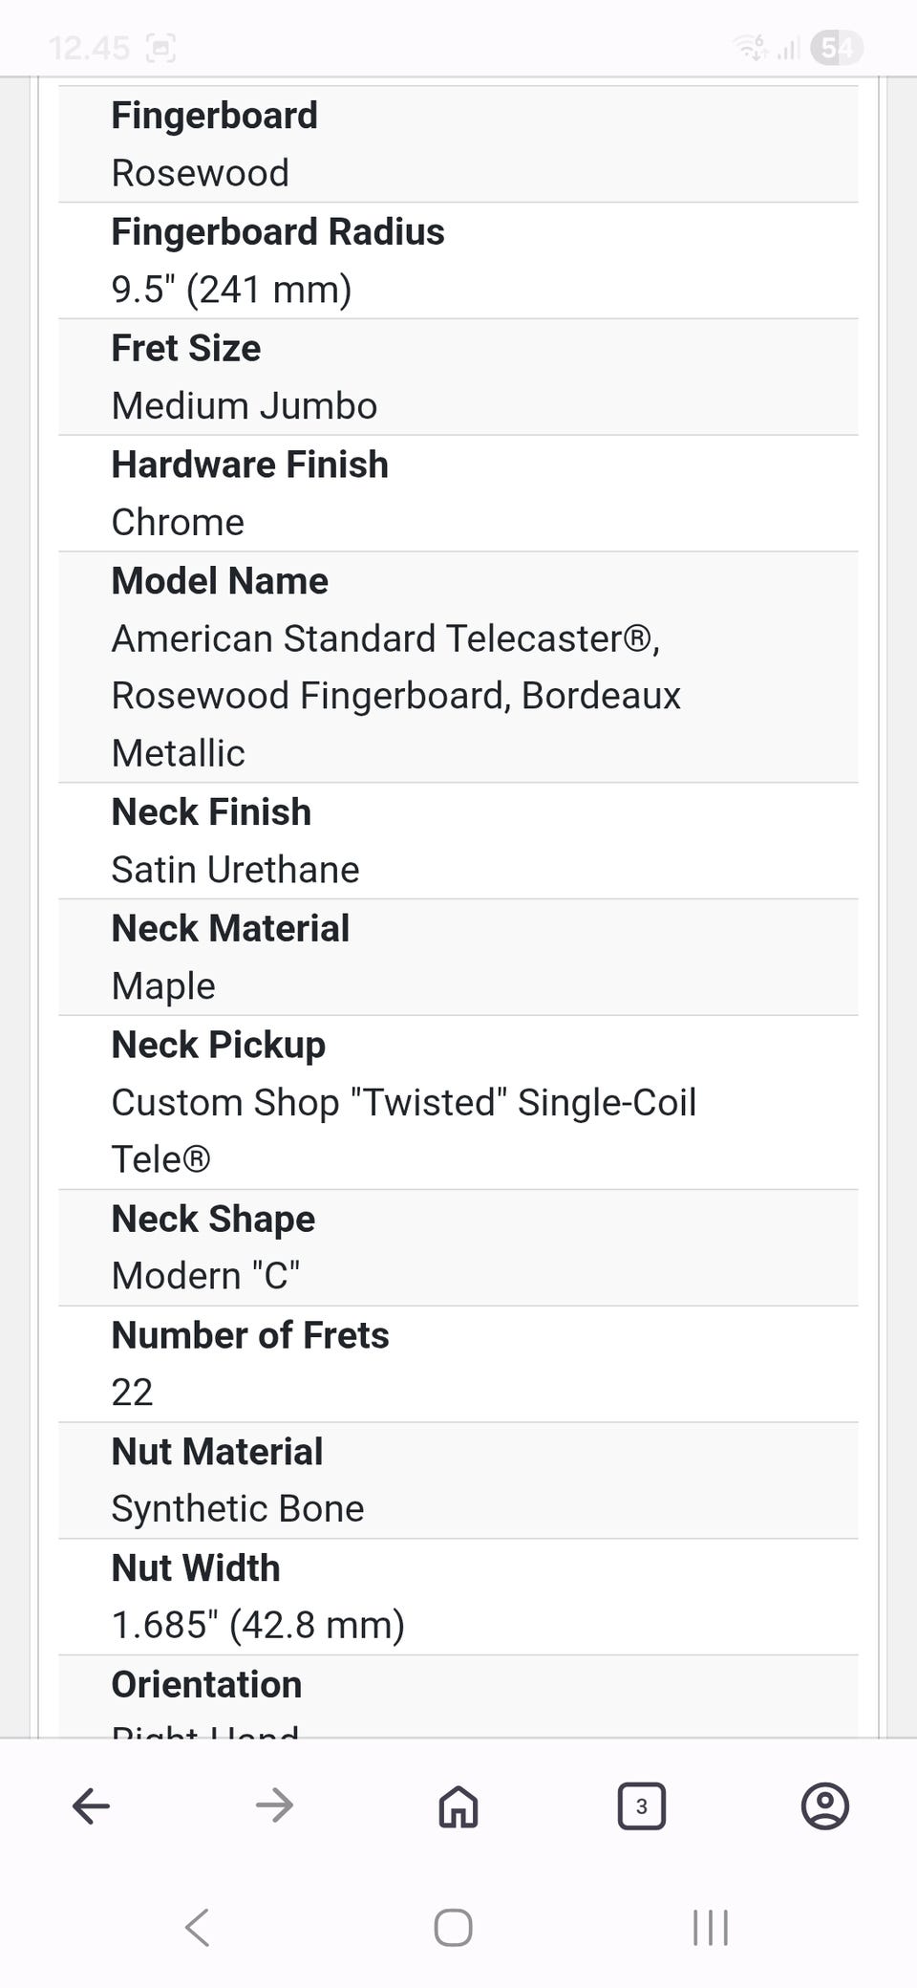
Task: Tap the battery indicator in status bar
Action: click(x=836, y=47)
